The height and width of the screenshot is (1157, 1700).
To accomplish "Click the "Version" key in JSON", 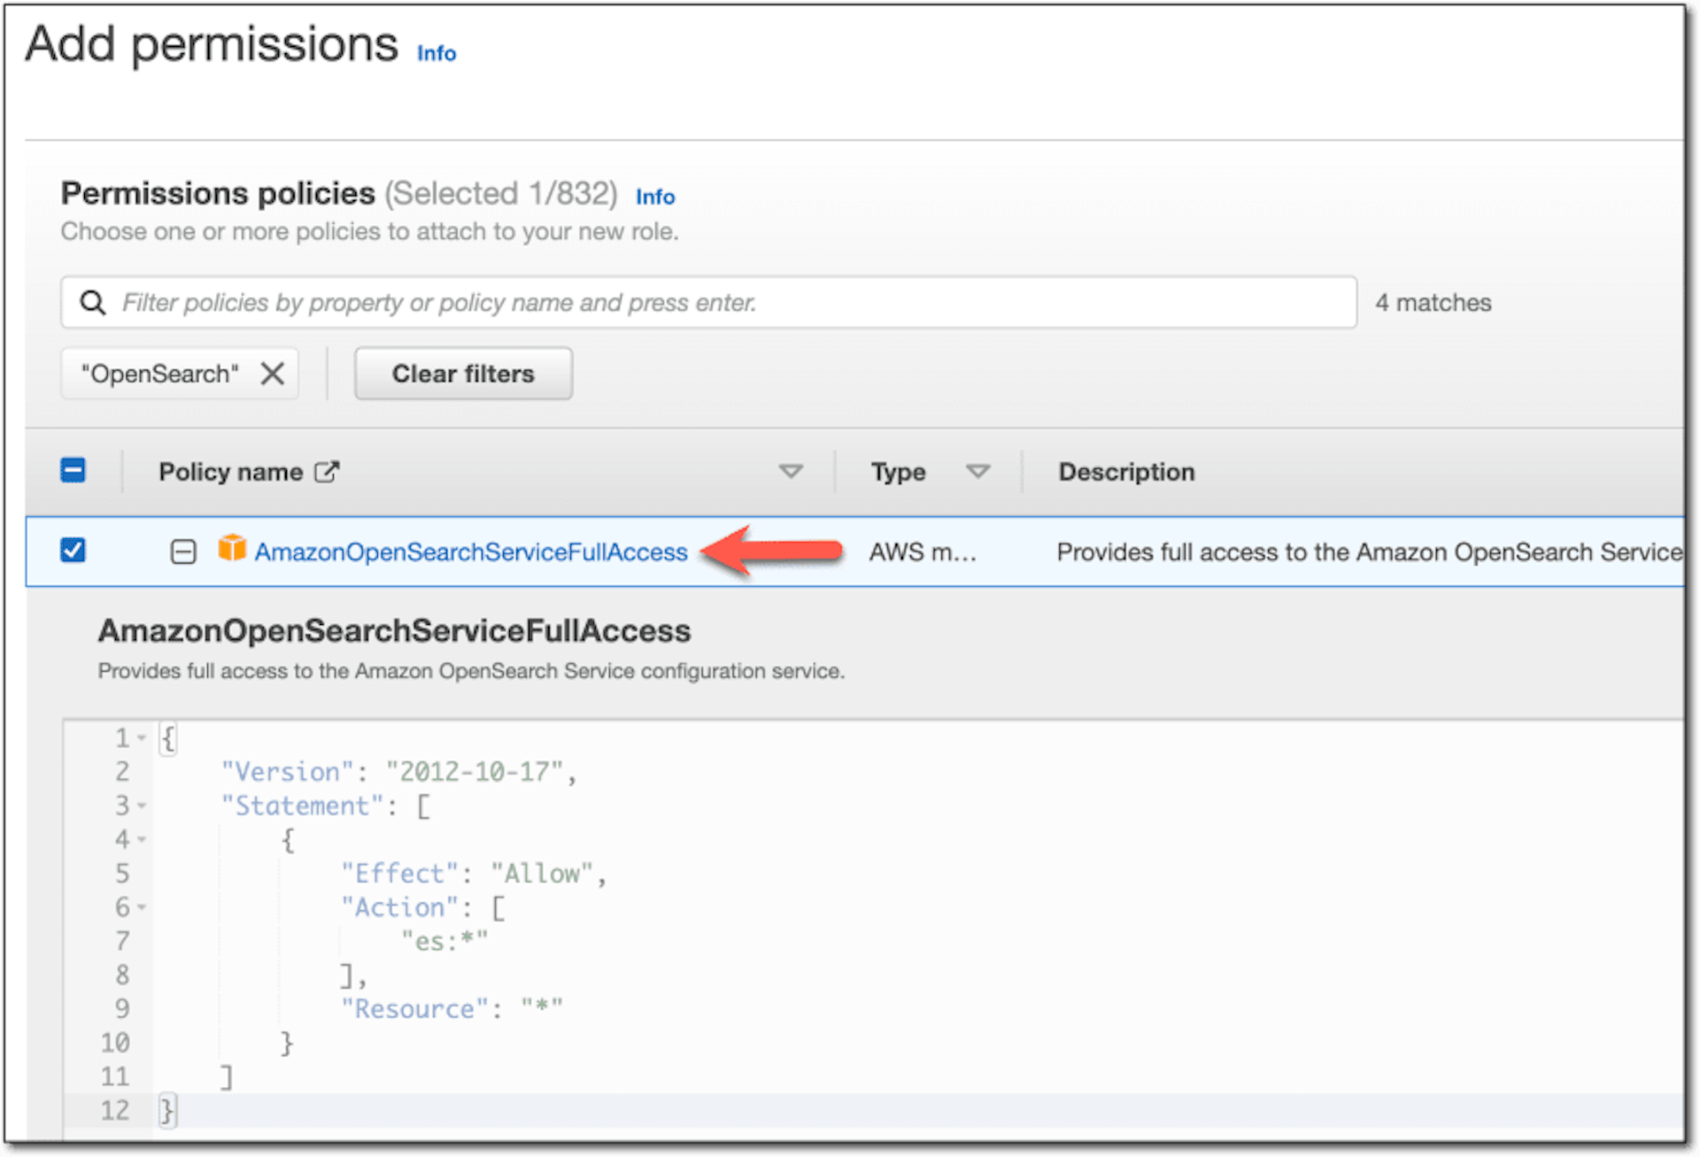I will (287, 772).
